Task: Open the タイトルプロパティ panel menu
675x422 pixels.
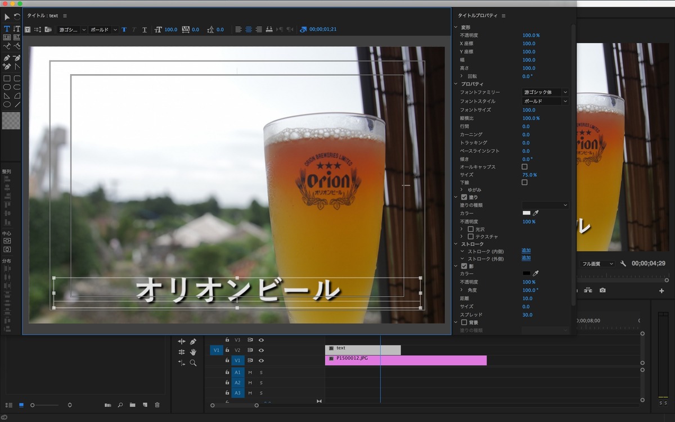Action: pyautogui.click(x=503, y=16)
